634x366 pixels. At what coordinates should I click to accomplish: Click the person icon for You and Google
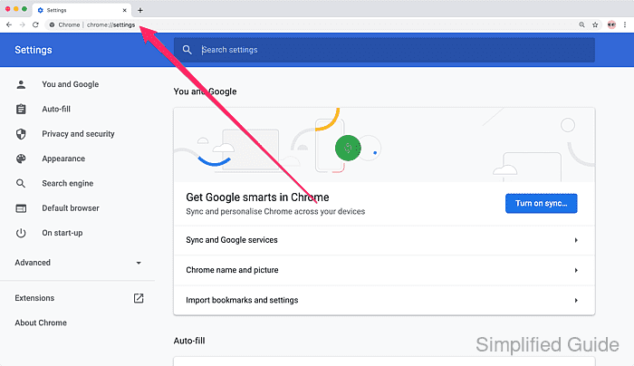21,84
